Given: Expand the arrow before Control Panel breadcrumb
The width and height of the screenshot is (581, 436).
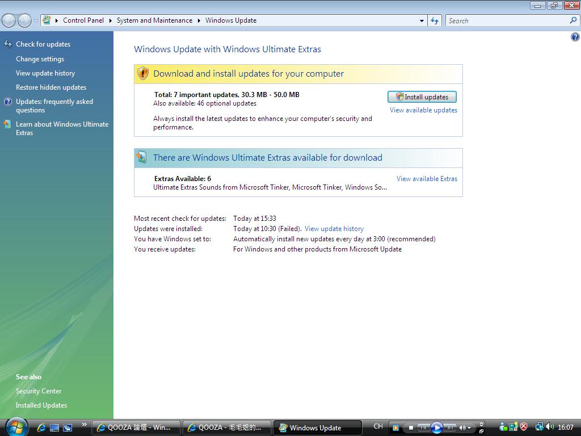Looking at the screenshot, I should 57,21.
